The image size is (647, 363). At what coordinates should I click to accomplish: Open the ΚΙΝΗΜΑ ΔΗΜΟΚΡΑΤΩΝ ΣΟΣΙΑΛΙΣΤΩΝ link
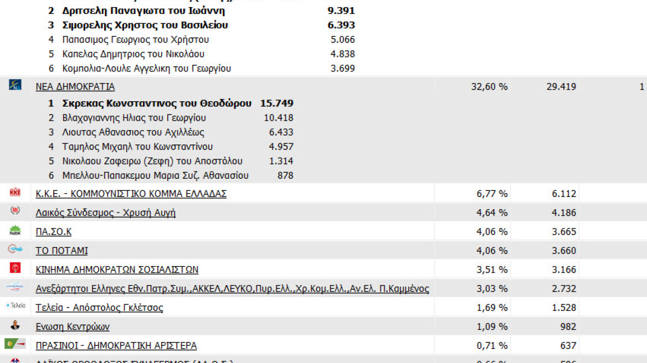pos(117,269)
